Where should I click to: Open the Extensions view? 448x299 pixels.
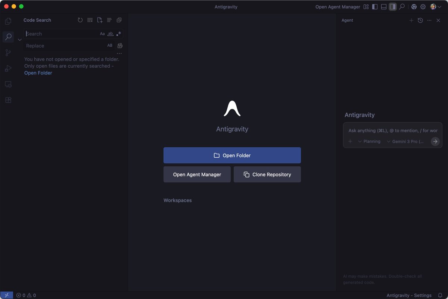click(8, 100)
